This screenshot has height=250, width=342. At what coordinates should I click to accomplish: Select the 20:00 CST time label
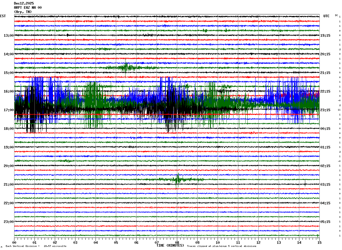point(8,166)
